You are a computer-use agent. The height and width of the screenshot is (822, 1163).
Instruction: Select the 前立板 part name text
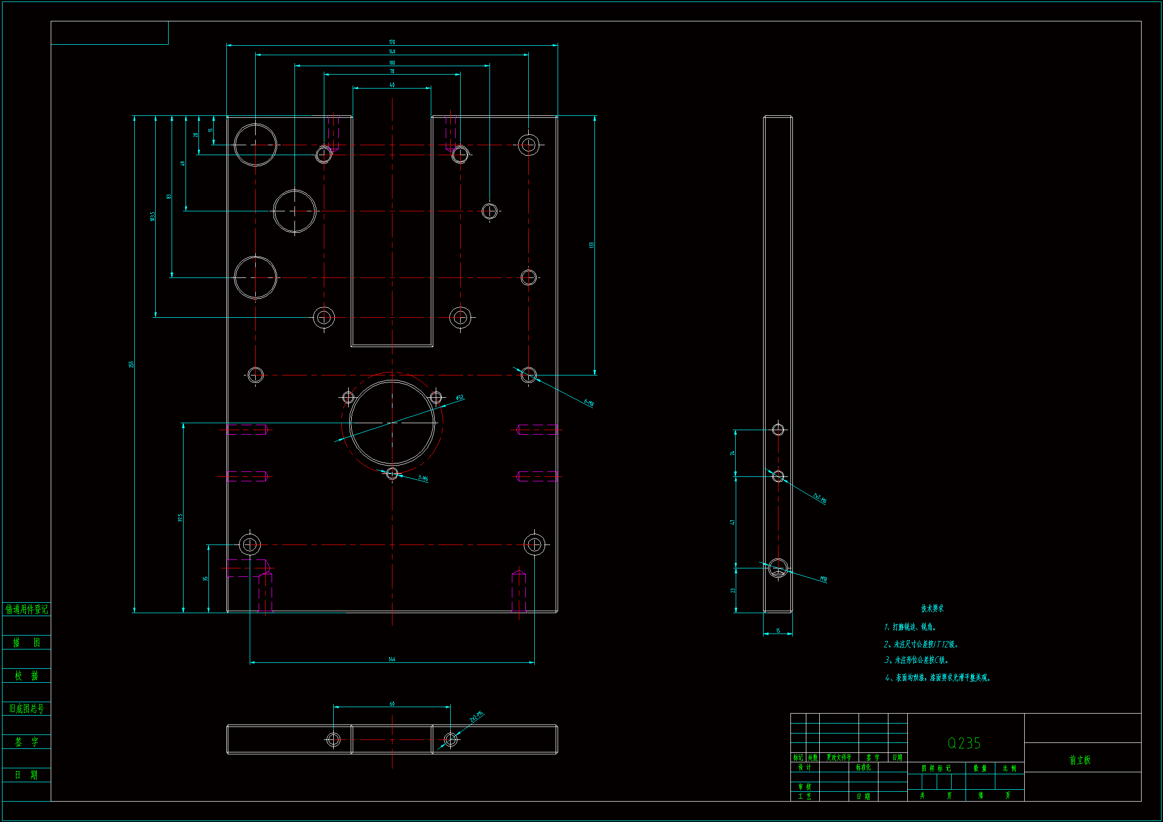click(1079, 760)
